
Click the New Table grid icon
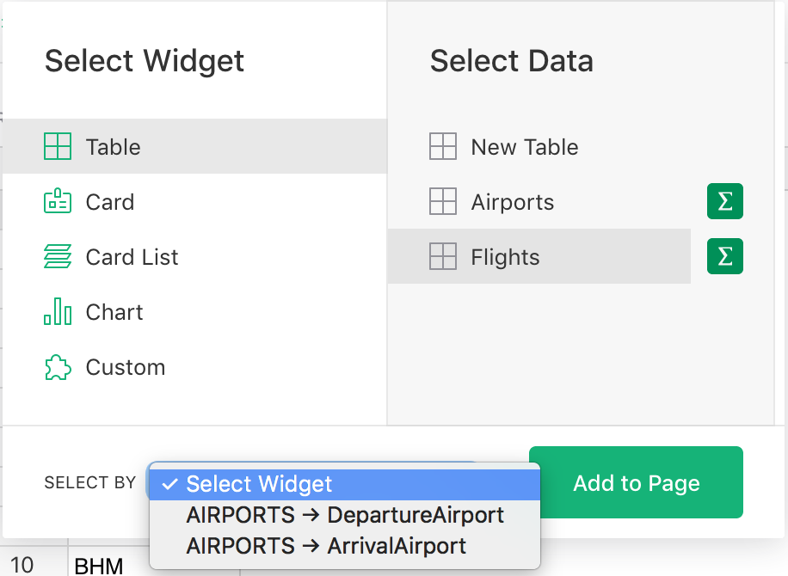[x=442, y=146]
